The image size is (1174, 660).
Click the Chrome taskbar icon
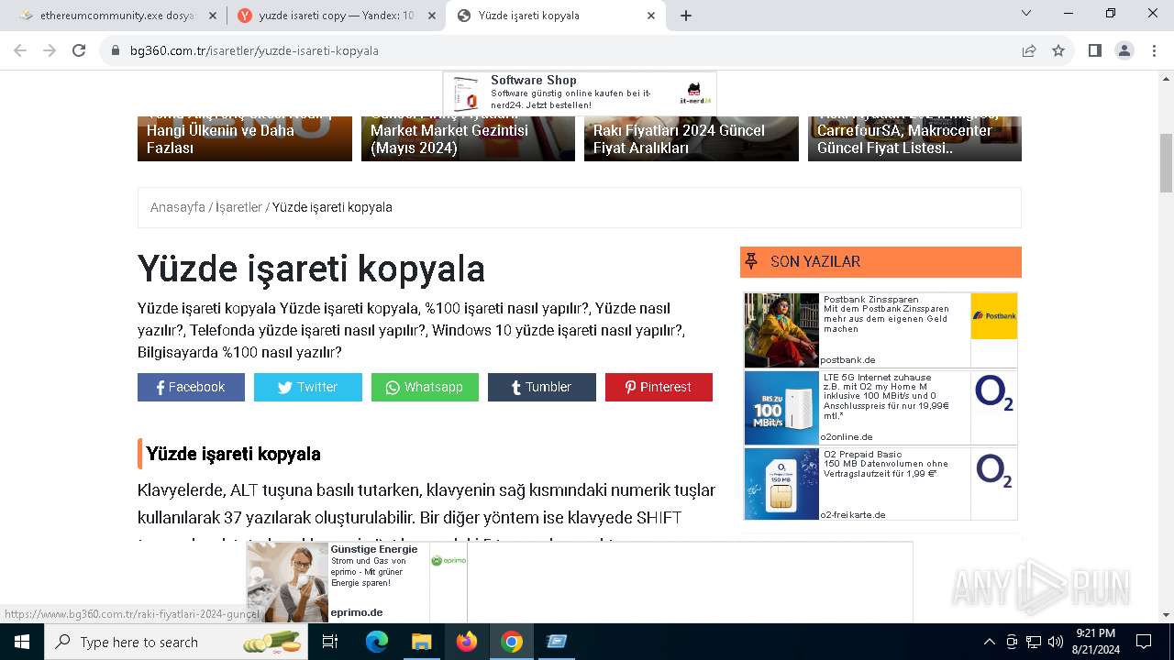pos(511,642)
